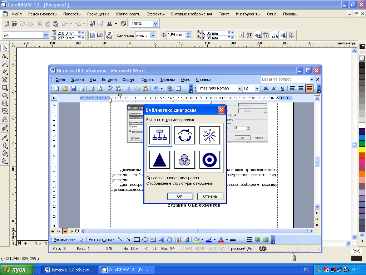Choose the radial diagram type
Viewport: 366px width, 275px height.
click(209, 135)
